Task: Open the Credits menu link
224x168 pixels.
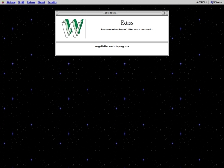Action: coord(52,2)
